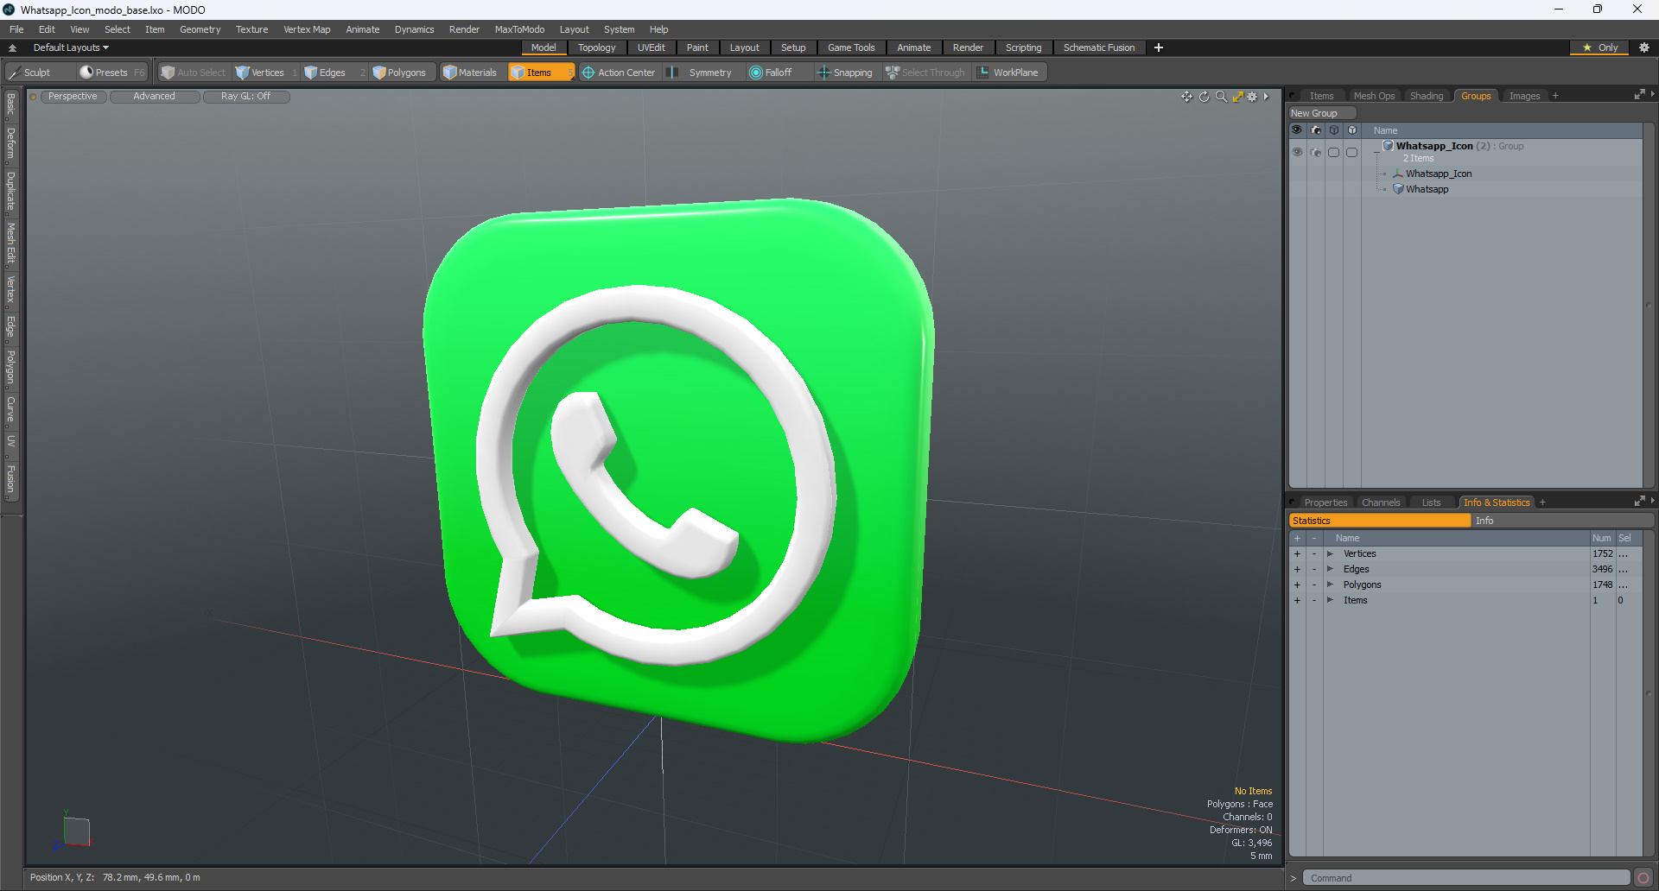Click the viewport zoom magnifier icon

(1221, 97)
